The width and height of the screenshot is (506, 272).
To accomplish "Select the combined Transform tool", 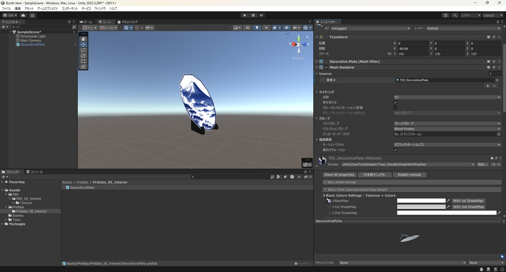I will point(83,66).
